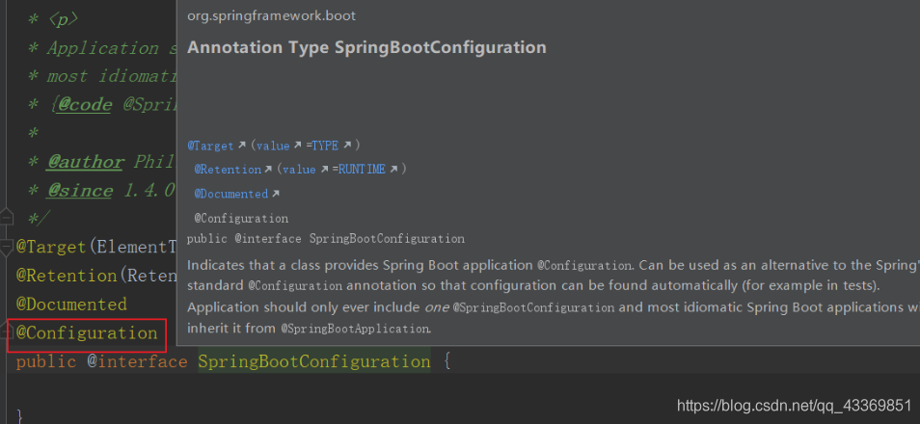Viewport: 920px width, 424px height.
Task: Click the arrow icon after RUNTIME
Action: [392, 169]
